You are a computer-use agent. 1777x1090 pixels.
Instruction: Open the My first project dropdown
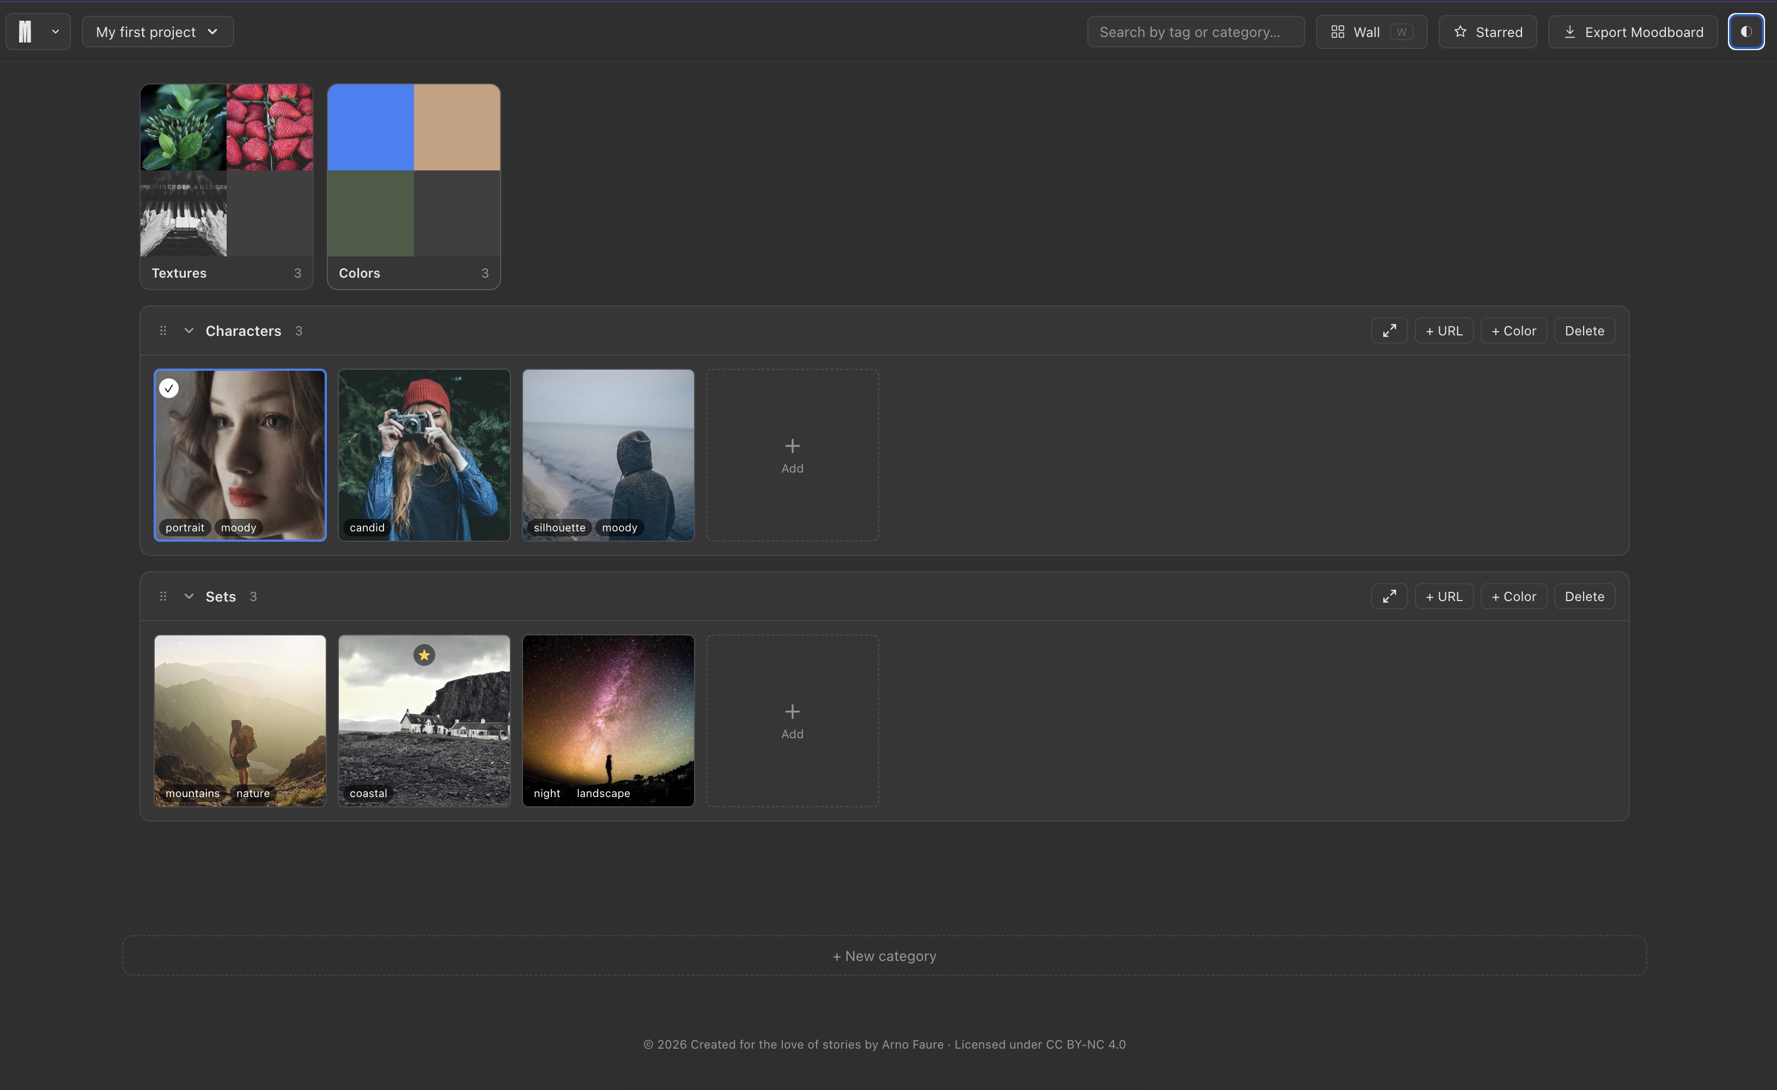[157, 32]
